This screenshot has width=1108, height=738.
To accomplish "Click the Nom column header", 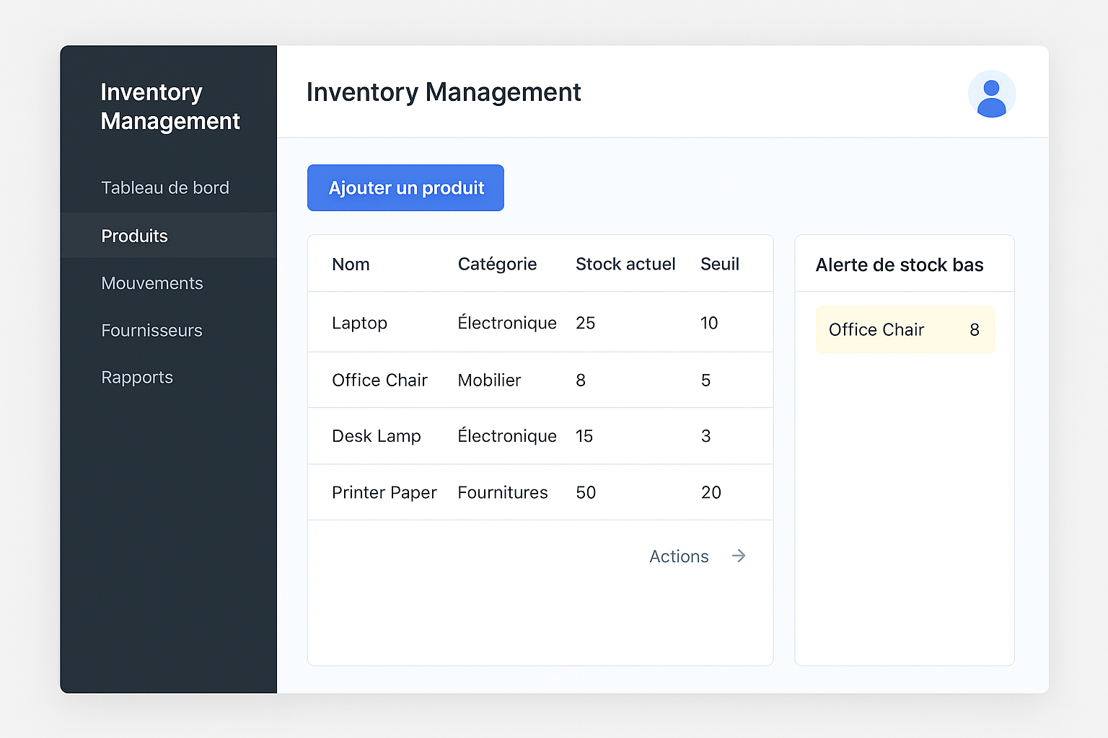I will coord(351,264).
